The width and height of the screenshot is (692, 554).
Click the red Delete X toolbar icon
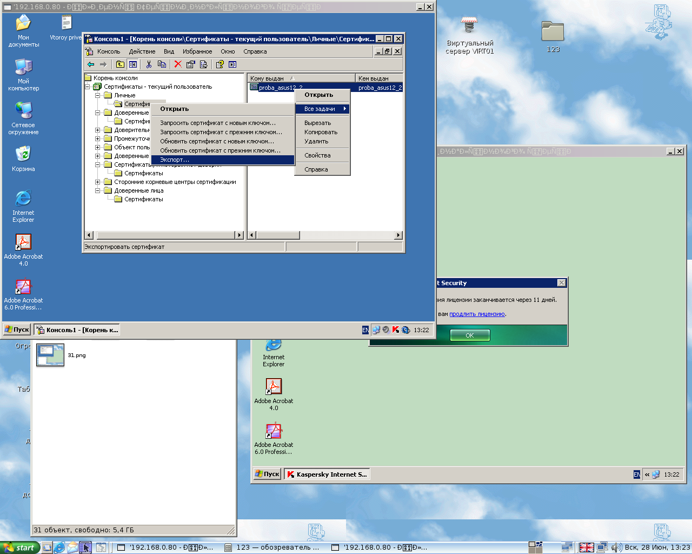pyautogui.click(x=177, y=64)
